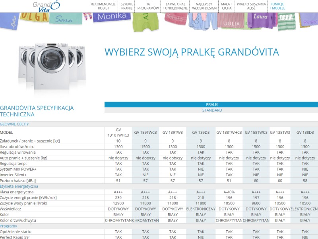
Task: Click the 'Inverter Silent+' row label
Action: [14, 175]
